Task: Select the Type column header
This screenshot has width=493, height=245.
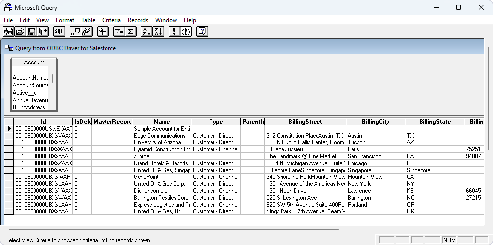Action: [216, 122]
